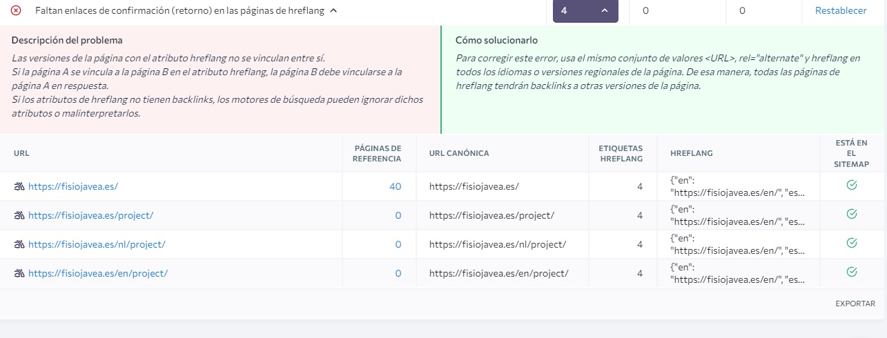Collapse the purple count button showing 4
The image size is (887, 338).
point(585,11)
